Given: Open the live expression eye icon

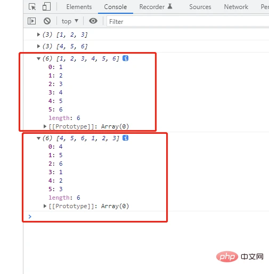Looking at the screenshot, I should point(93,21).
